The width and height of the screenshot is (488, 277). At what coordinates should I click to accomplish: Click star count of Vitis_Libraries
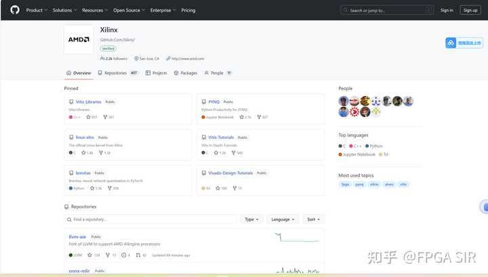tap(91, 117)
